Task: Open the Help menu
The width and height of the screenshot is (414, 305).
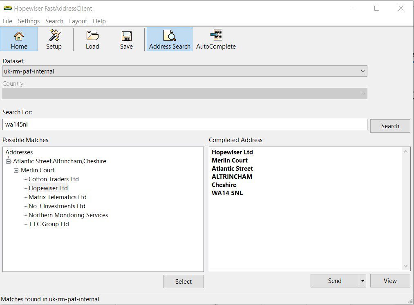Action: (99, 21)
